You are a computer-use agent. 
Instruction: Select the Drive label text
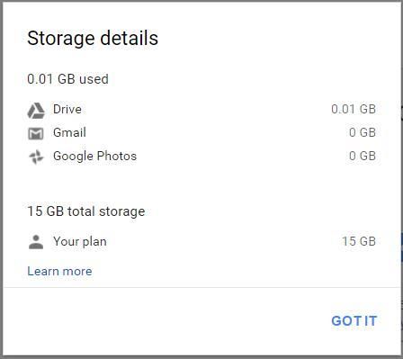pos(67,109)
